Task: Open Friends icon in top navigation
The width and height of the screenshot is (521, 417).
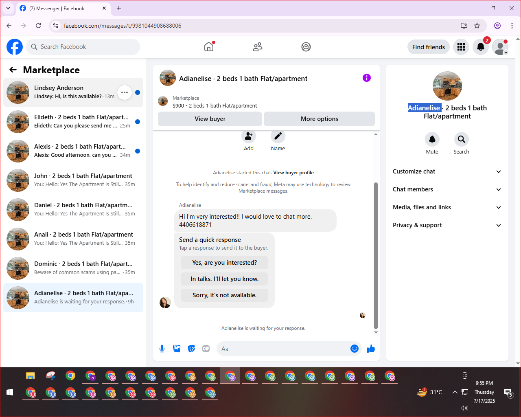Action: point(258,47)
